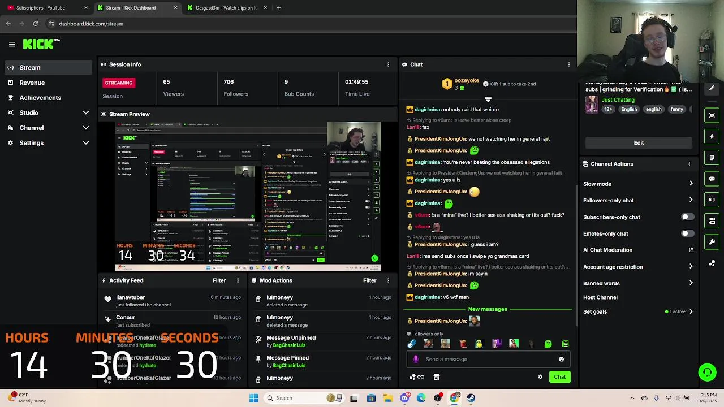Open the green headset support bubble
The width and height of the screenshot is (724, 407).
(x=707, y=372)
